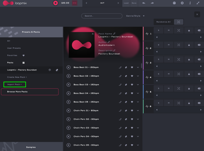This screenshot has height=151, width=204.
Task: Click the redo arrow icon
Action: (152, 3)
